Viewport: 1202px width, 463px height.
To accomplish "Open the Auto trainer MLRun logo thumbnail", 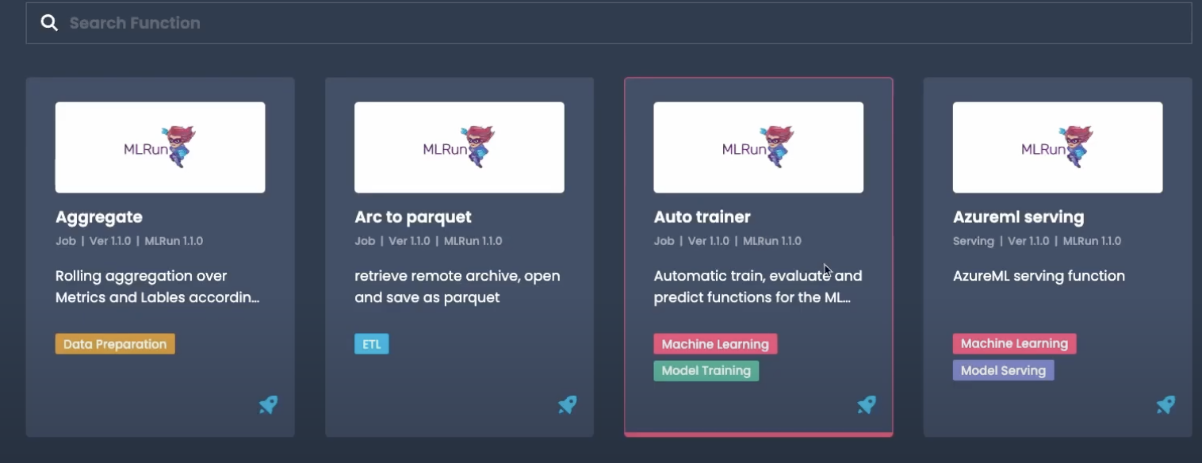I will coord(758,147).
